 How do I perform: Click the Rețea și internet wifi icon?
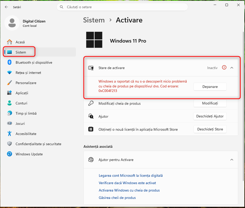(x=9, y=72)
